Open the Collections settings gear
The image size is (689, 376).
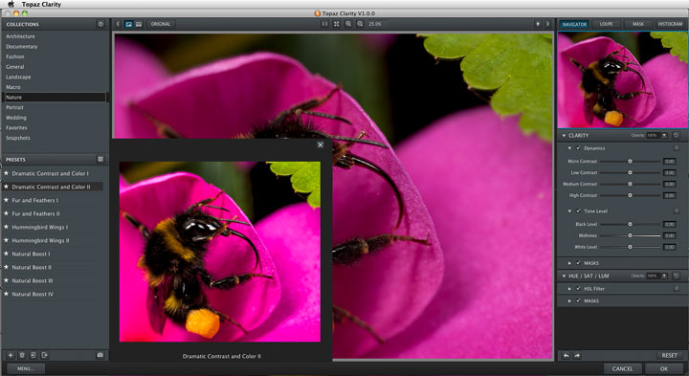tap(100, 24)
